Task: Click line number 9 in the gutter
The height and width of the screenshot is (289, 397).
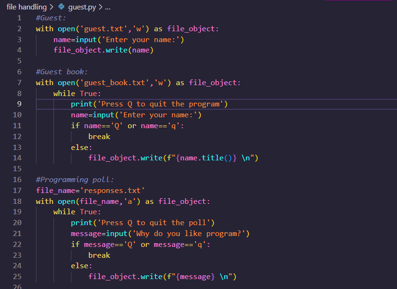Action: 19,104
